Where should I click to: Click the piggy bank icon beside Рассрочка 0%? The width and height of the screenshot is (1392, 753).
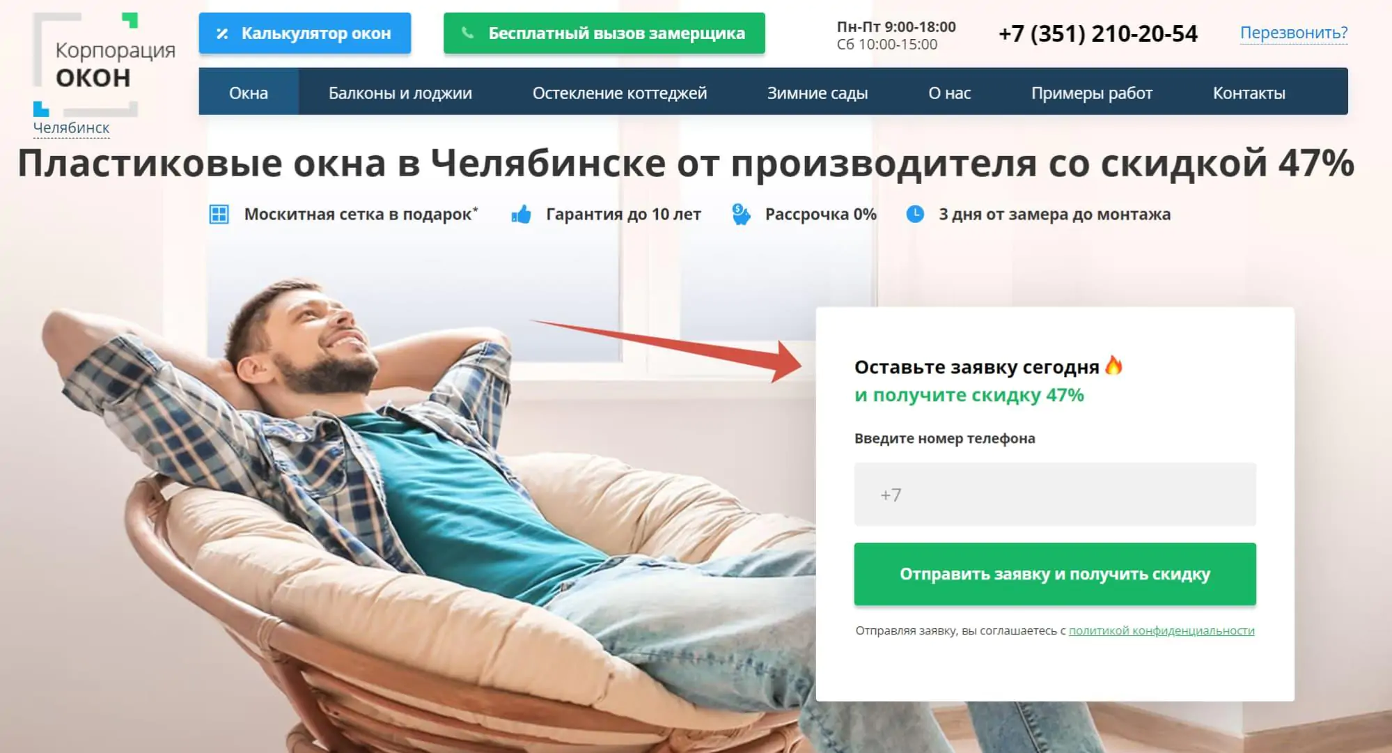[742, 214]
